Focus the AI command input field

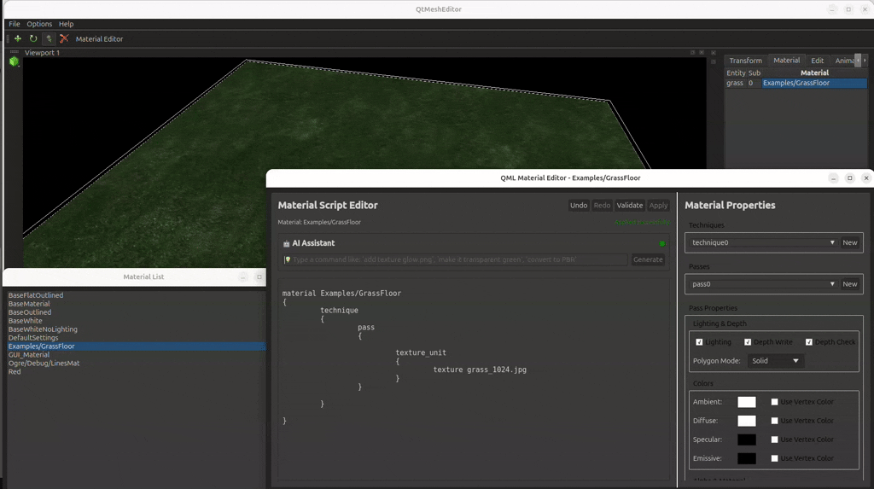(x=456, y=259)
